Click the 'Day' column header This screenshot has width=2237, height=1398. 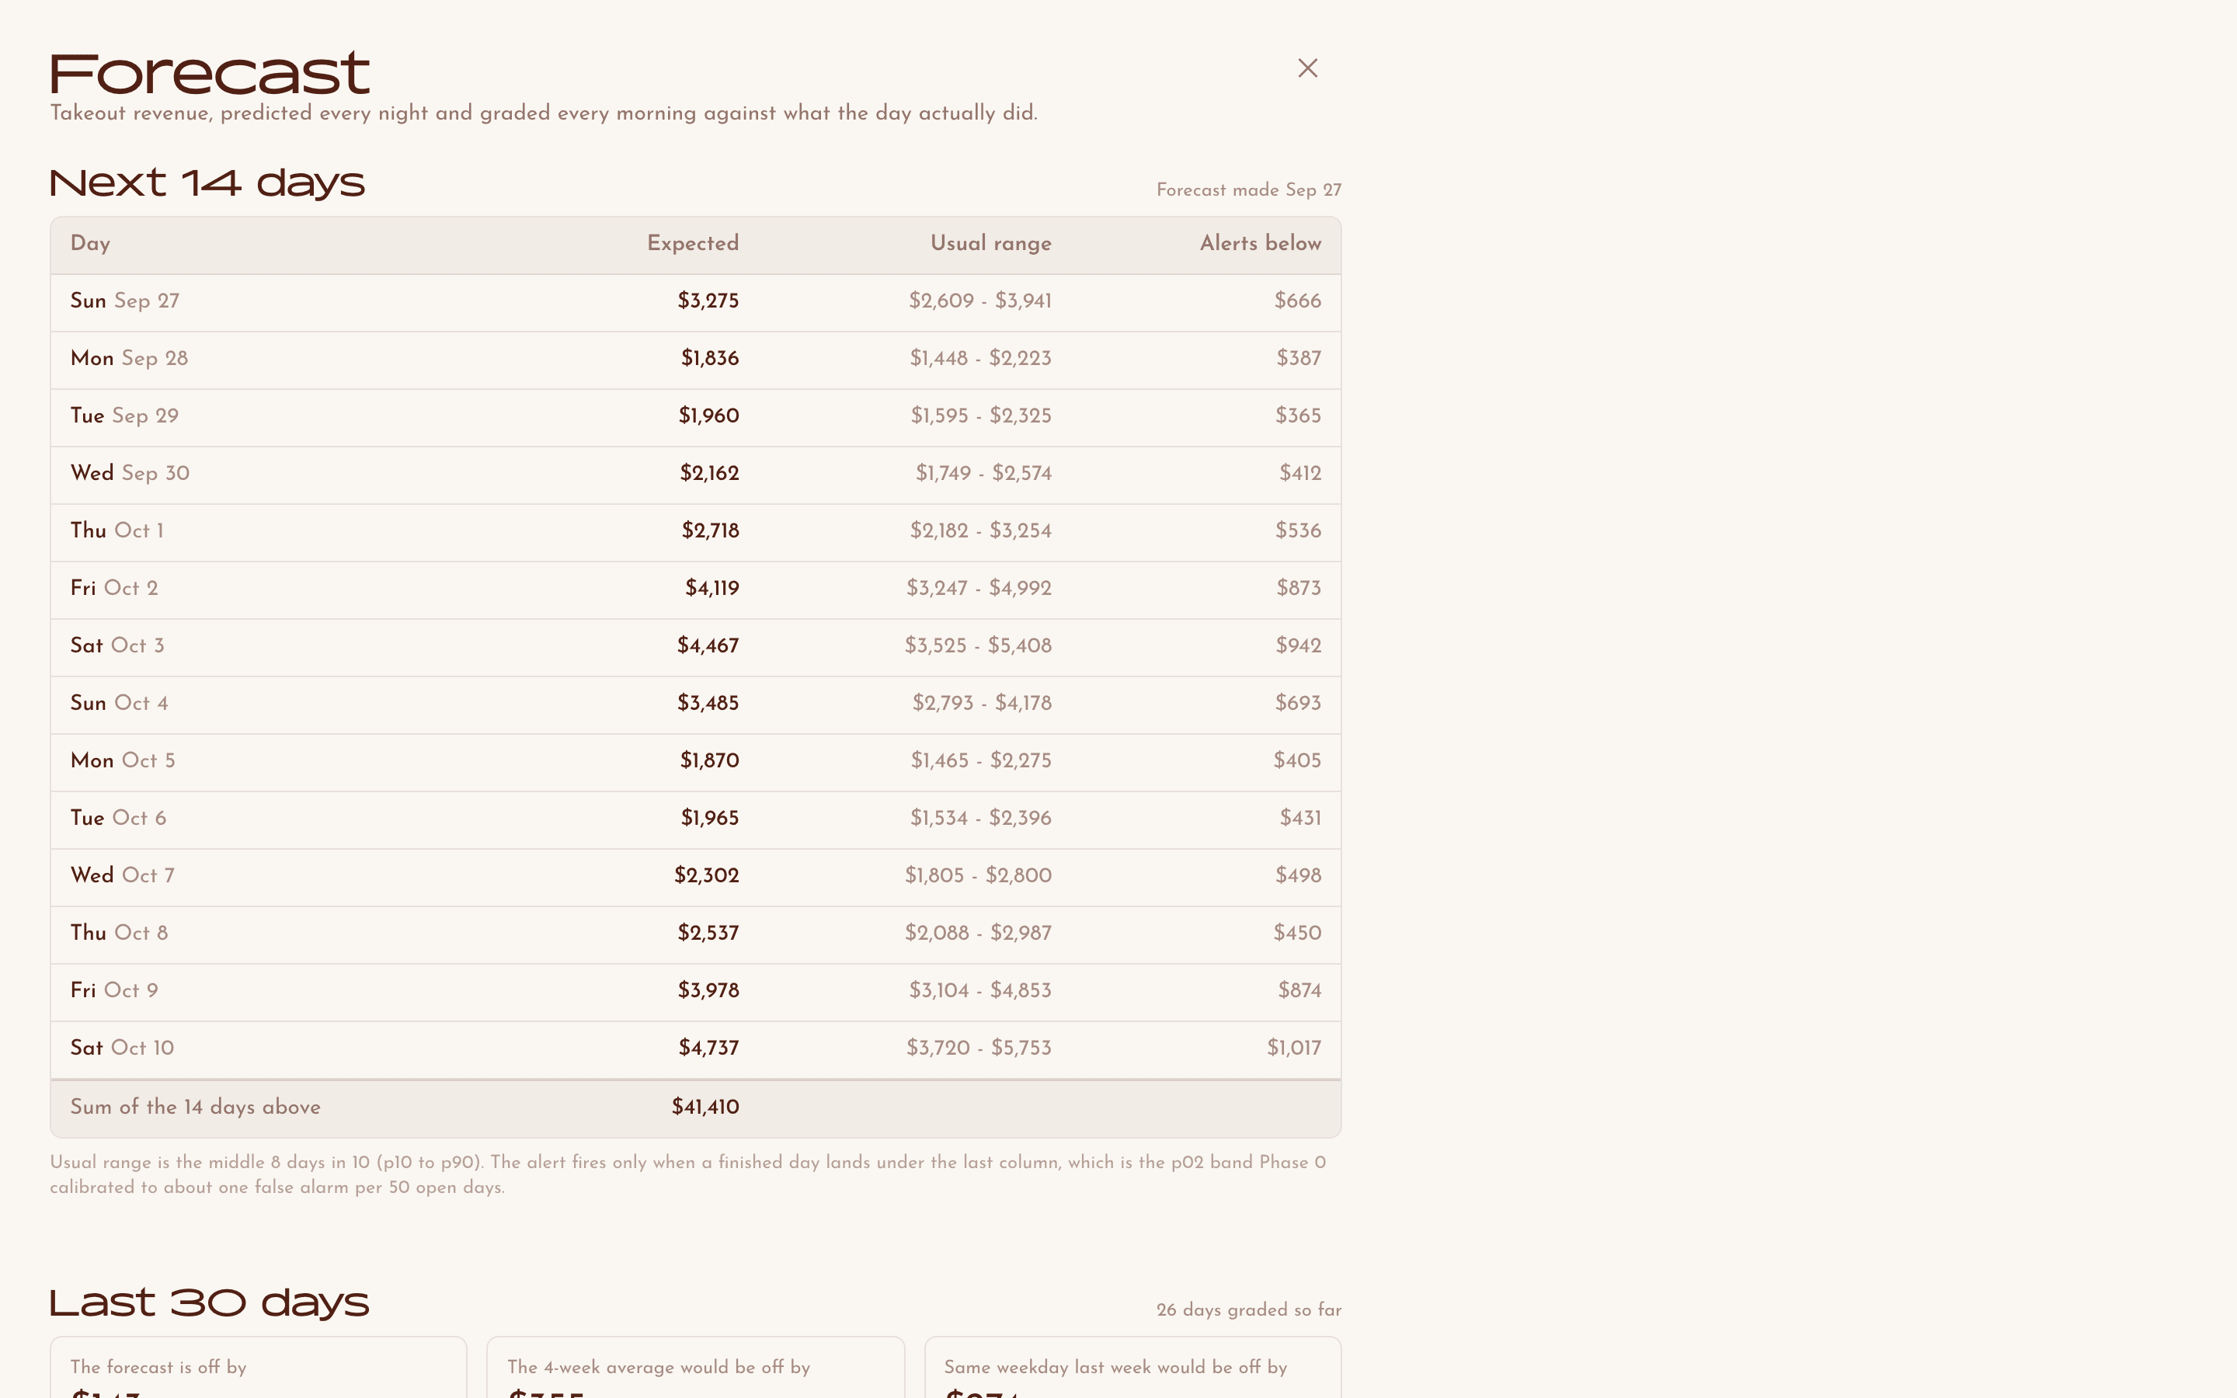tap(91, 244)
